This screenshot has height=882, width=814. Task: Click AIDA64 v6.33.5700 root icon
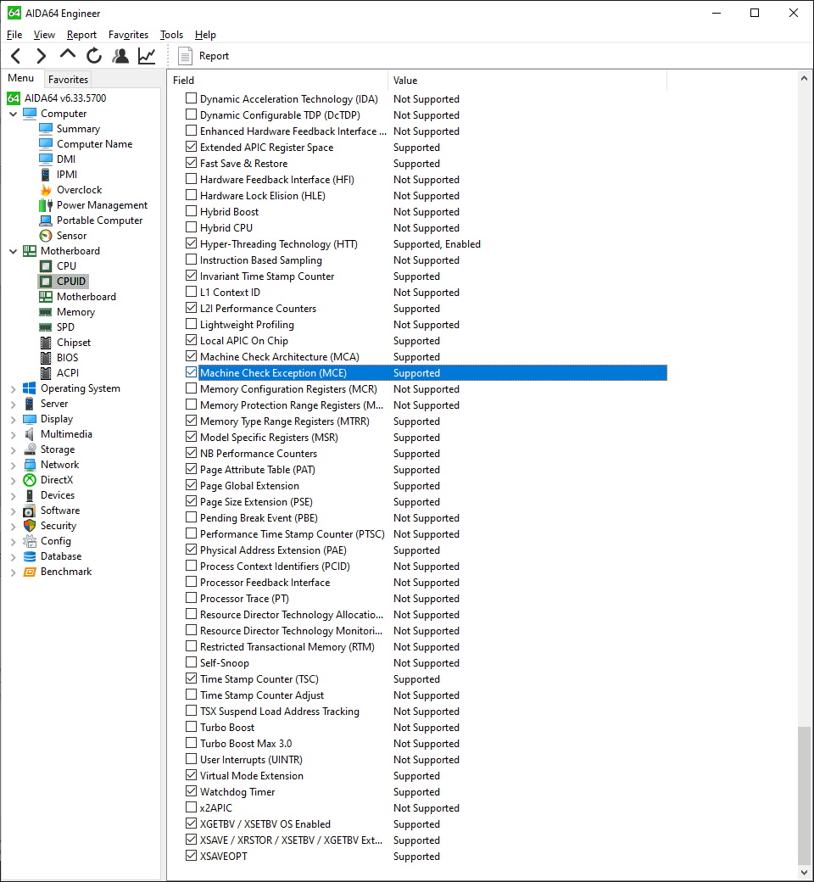[x=14, y=98]
